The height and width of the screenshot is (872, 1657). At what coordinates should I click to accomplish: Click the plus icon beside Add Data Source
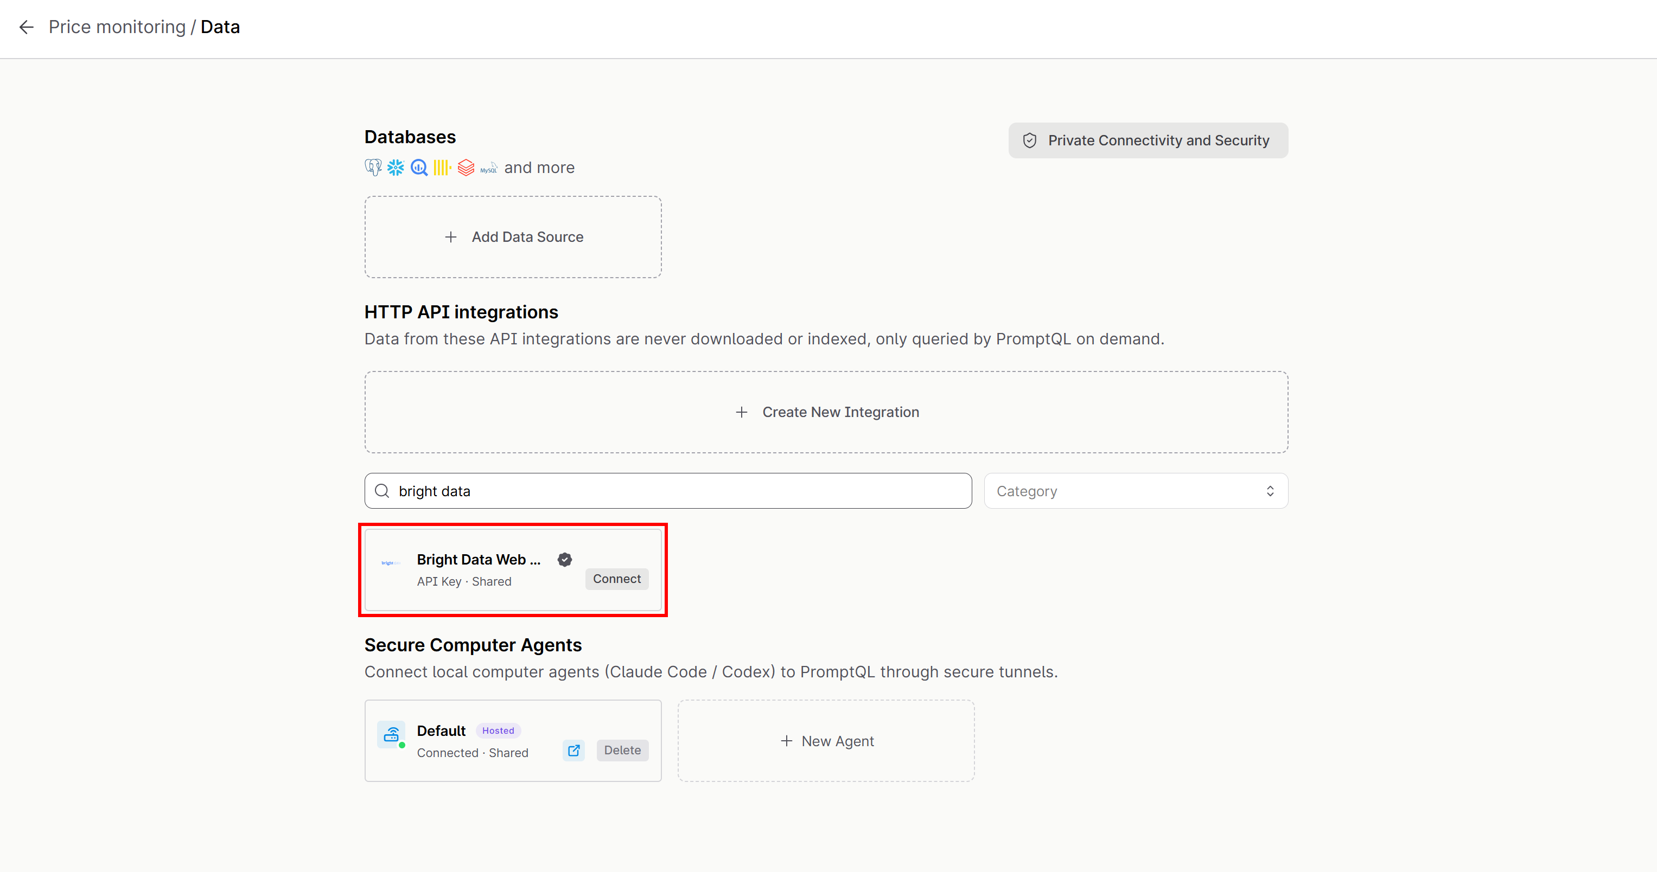point(451,236)
